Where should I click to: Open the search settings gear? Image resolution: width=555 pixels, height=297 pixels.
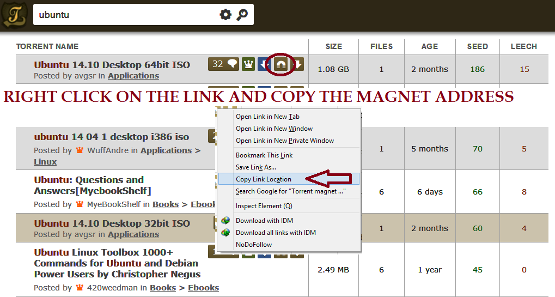225,15
